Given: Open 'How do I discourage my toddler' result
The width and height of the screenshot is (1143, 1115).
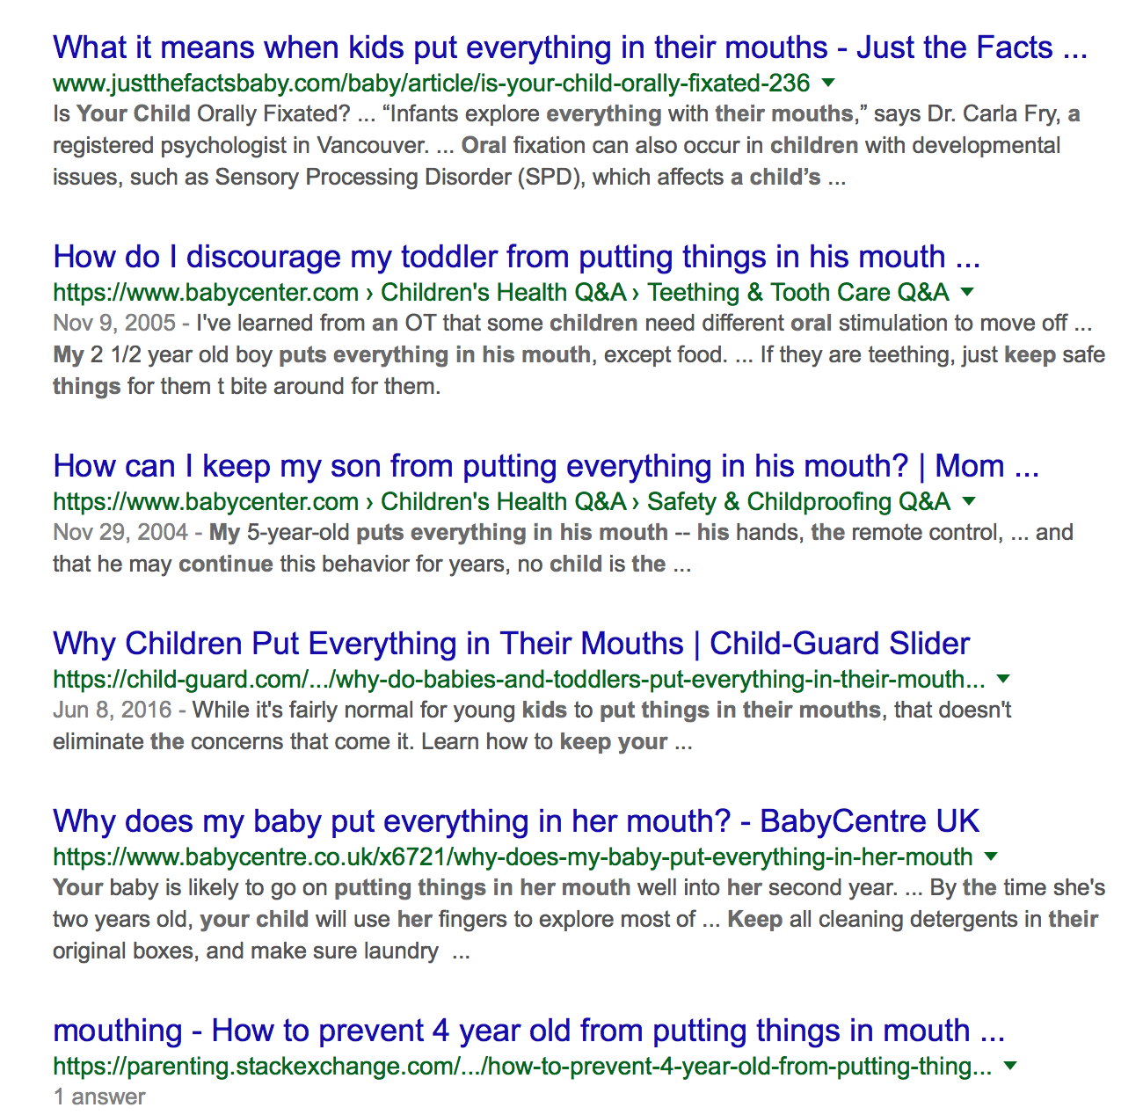Looking at the screenshot, I should coord(516,257).
